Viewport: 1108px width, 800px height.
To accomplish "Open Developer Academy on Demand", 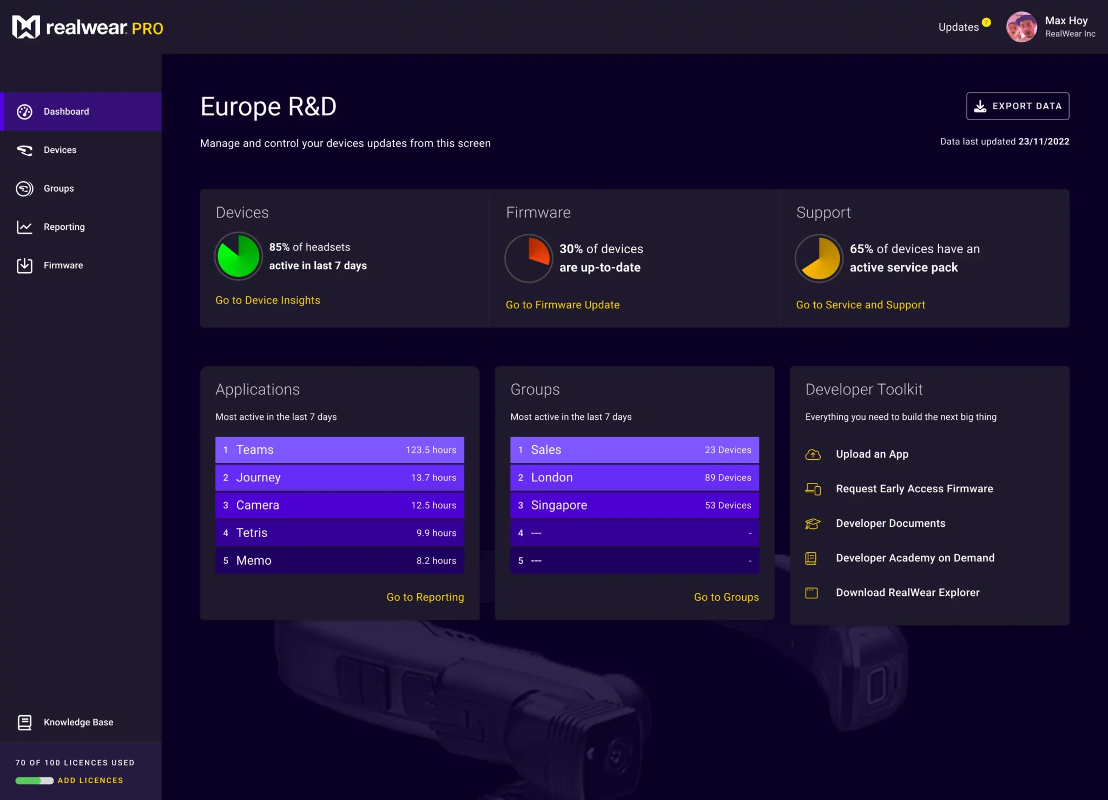I will point(915,558).
